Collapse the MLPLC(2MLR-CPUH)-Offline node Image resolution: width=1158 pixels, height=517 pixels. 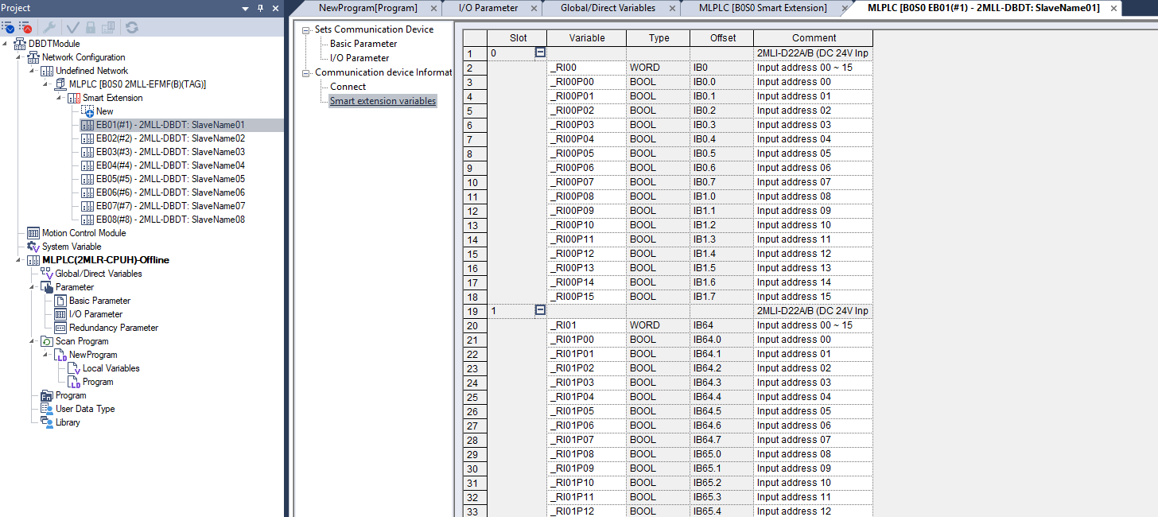tap(19, 260)
